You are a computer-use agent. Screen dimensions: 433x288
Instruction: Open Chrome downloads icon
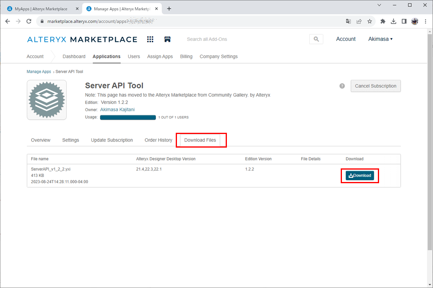pyautogui.click(x=393, y=21)
